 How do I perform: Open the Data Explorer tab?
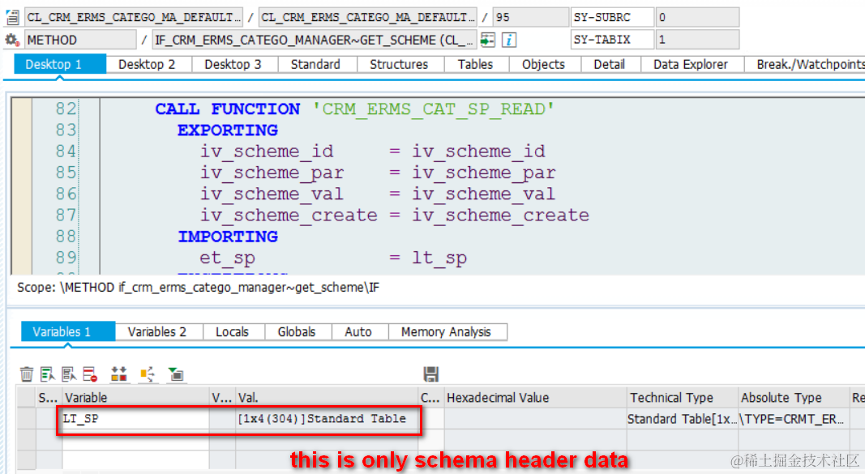pos(691,65)
